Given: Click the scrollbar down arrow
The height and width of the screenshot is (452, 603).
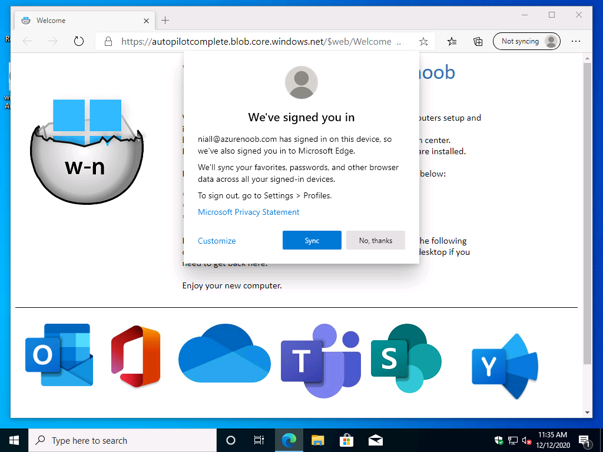Looking at the screenshot, I should (587, 413).
